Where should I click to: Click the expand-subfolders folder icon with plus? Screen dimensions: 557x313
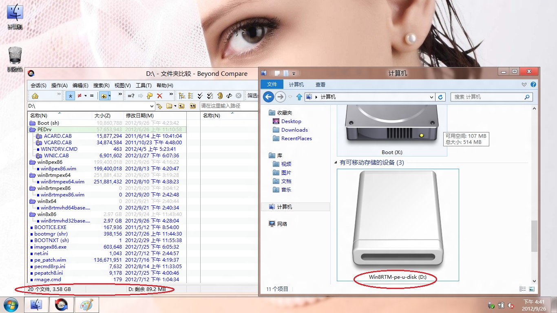tap(104, 96)
